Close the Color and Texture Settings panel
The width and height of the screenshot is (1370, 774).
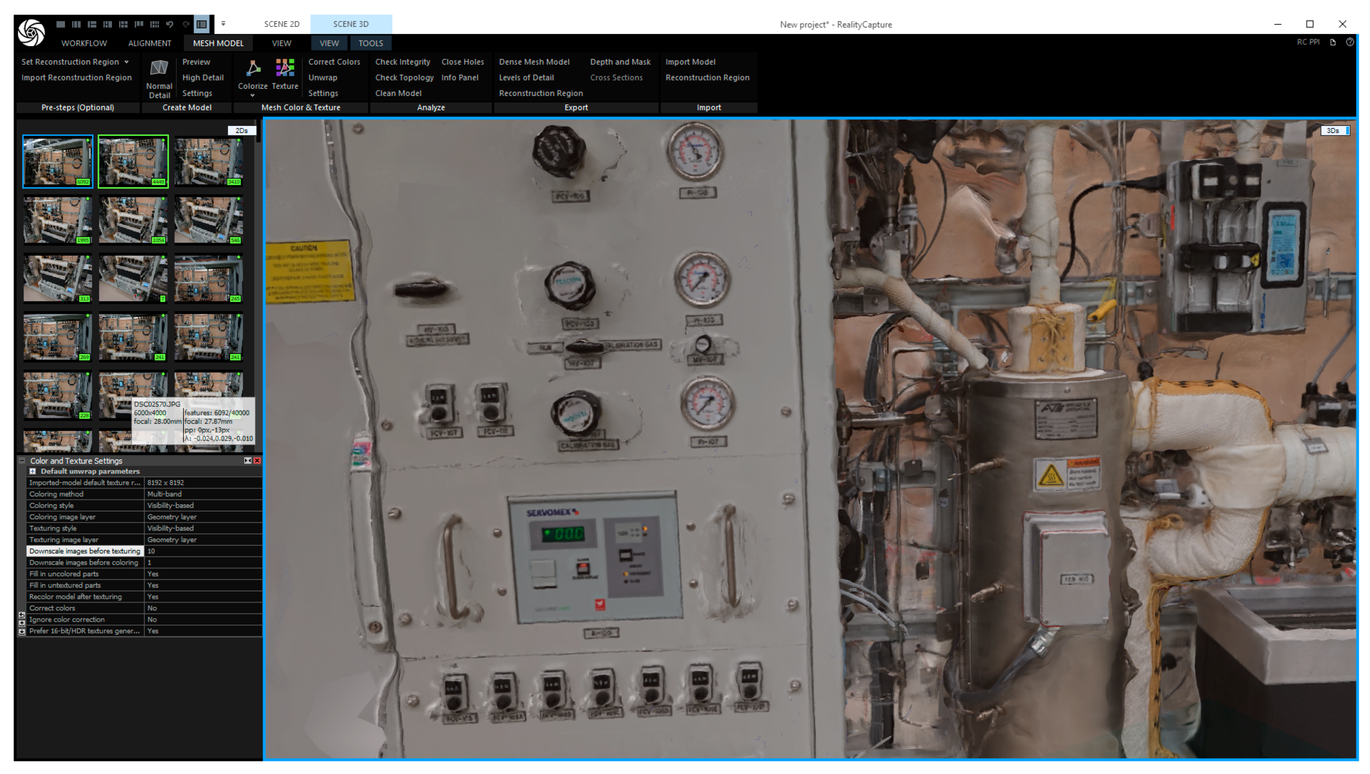tap(258, 461)
